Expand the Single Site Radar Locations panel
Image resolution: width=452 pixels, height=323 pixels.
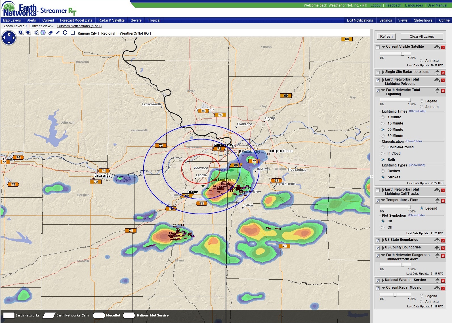383,72
